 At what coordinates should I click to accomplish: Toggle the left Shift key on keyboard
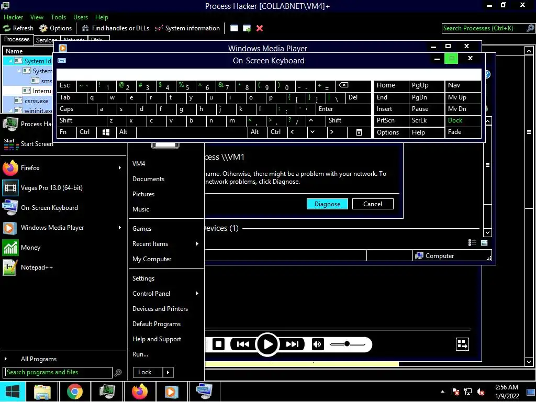point(82,120)
